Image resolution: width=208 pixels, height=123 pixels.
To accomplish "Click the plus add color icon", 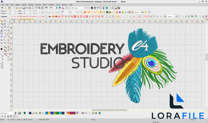I will click(40, 113).
